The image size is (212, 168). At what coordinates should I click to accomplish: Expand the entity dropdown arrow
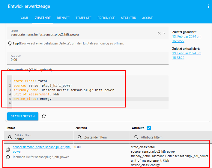click(164, 33)
